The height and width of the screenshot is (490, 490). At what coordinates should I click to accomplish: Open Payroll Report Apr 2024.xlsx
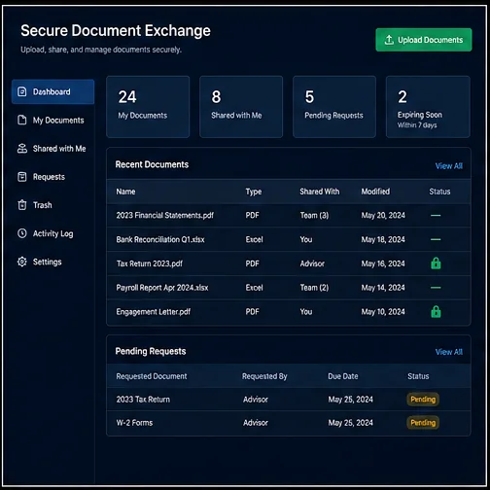coord(162,288)
